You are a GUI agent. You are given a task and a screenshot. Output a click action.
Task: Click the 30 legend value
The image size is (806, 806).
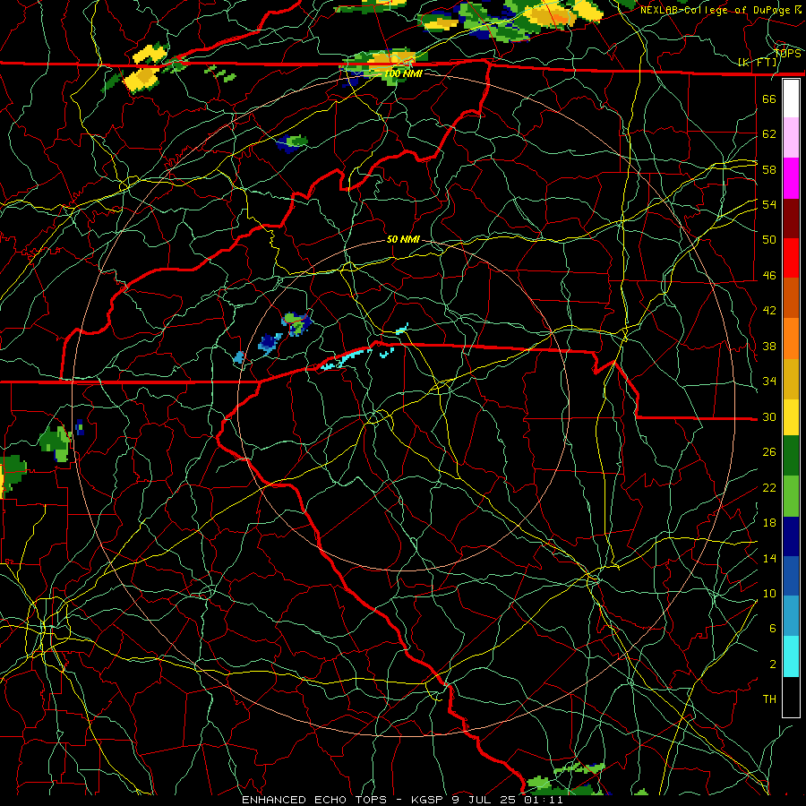(769, 416)
